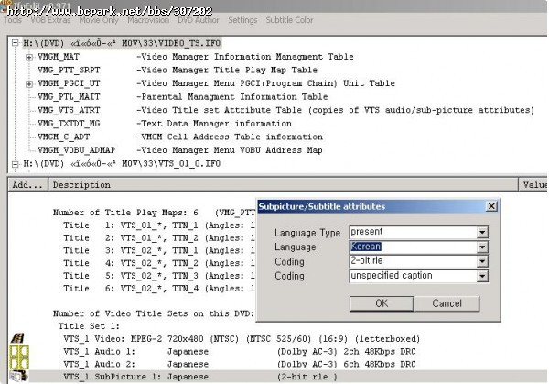Select the Title 4 VTS_02 TTN_2 row
The image size is (549, 384).
tap(159, 263)
